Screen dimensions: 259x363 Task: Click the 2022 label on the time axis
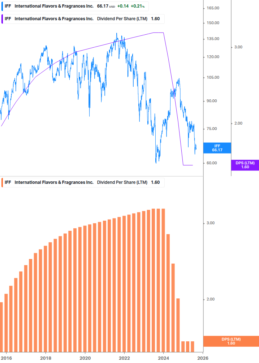click(x=124, y=358)
